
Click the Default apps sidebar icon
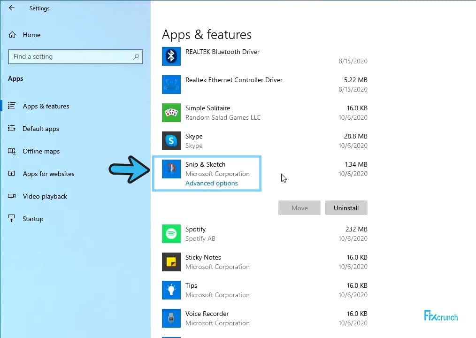click(12, 128)
